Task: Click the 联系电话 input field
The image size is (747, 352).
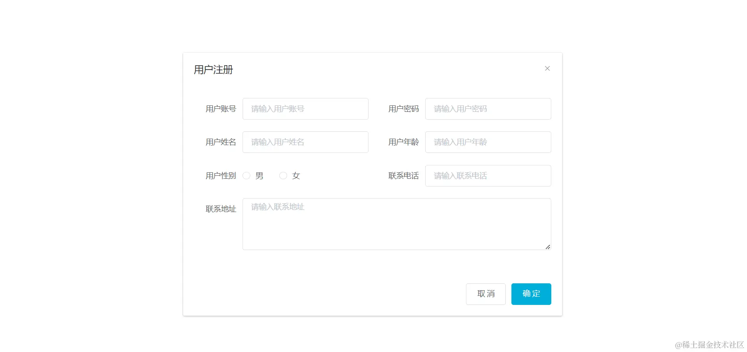Action: coord(488,176)
